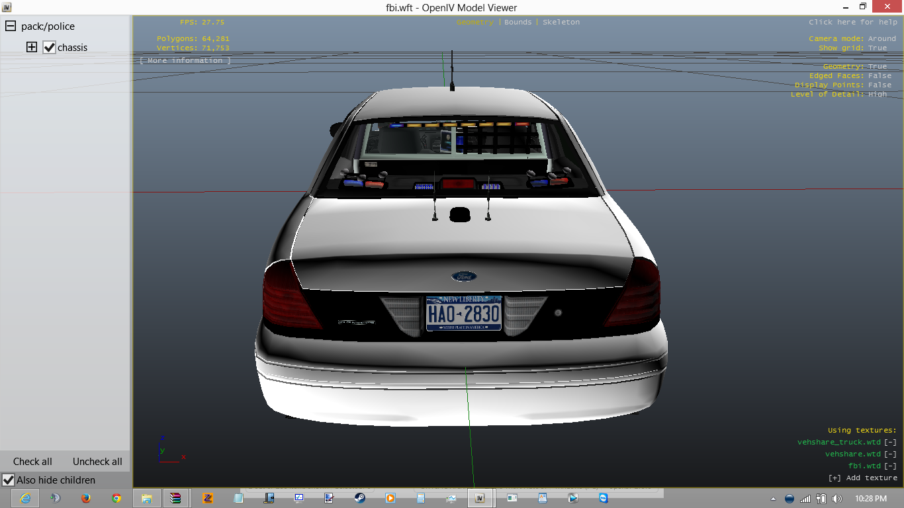Uncheck the chassis visibility checkbox

(49, 48)
